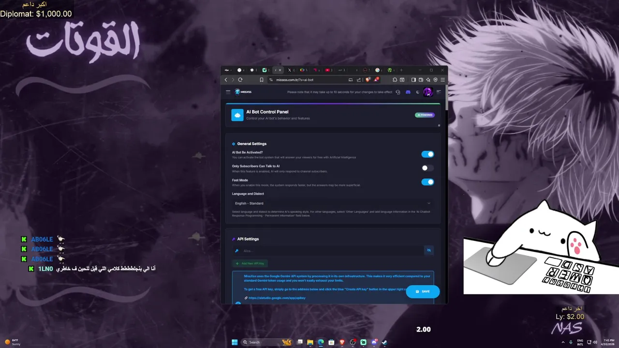
Task: Click the AI POWERED badge
Action: pyautogui.click(x=425, y=115)
